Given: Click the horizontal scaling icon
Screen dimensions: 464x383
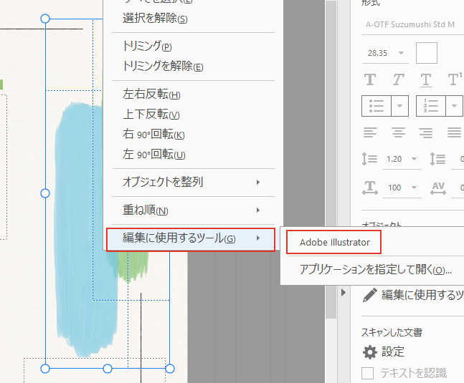Looking at the screenshot, I should click(370, 188).
